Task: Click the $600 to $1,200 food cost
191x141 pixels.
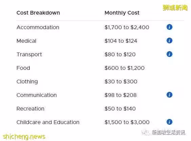Action: 125,68
